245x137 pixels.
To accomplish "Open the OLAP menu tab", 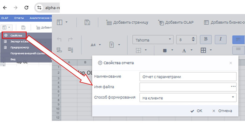I will 5,18.
